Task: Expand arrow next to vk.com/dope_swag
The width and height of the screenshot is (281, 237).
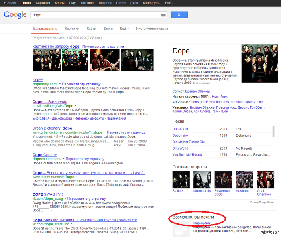Action: pyautogui.click(x=65, y=199)
